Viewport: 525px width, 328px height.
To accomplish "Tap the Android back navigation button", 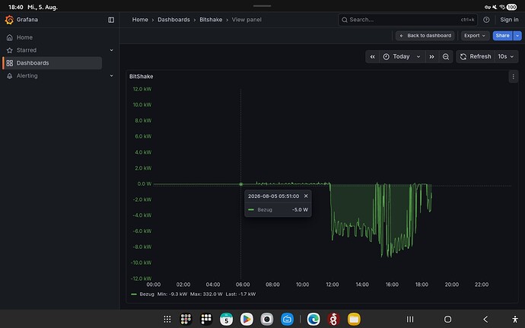I will pyautogui.click(x=485, y=319).
